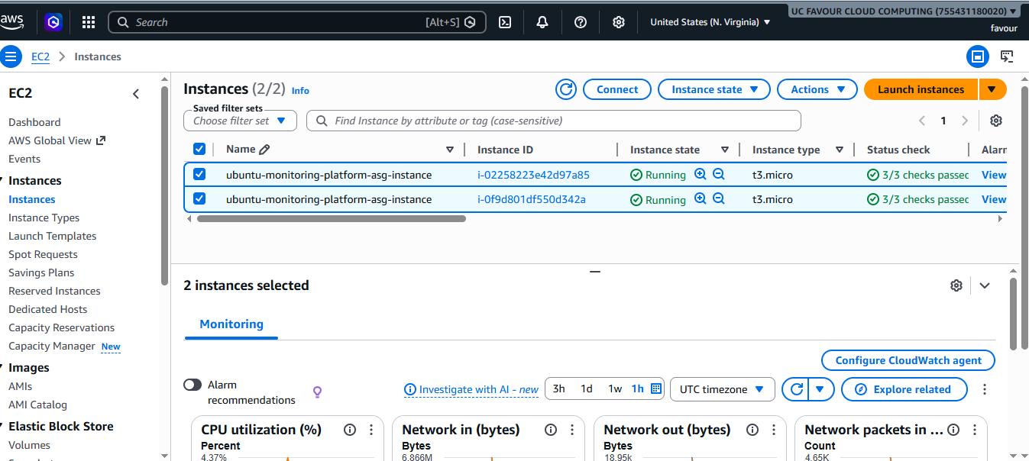This screenshot has width=1029, height=461.
Task: Zoom out filter for instance i-02258223e42d97a85
Action: pos(719,175)
